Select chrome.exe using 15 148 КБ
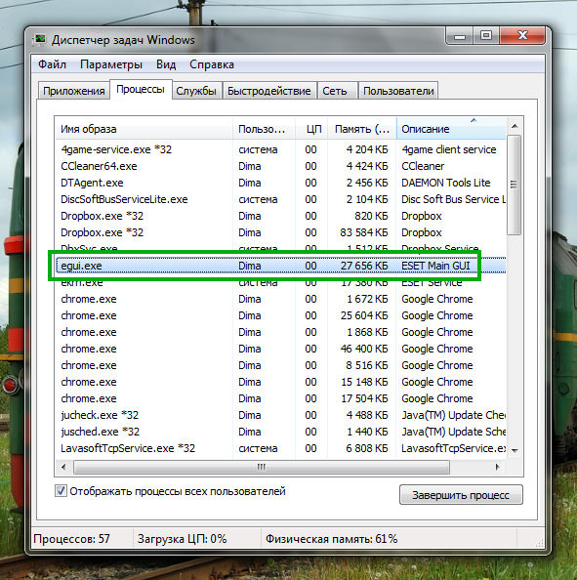The height and width of the screenshot is (580, 577). click(280, 382)
